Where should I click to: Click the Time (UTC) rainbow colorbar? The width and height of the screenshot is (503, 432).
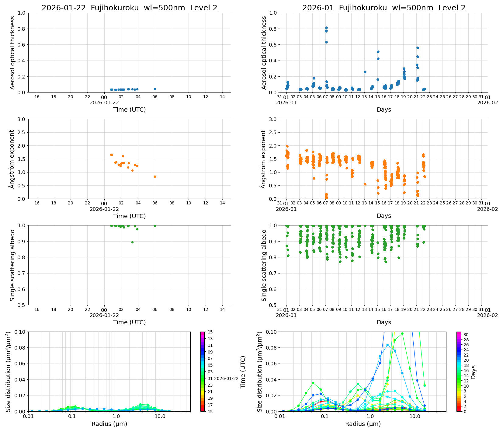click(x=203, y=371)
